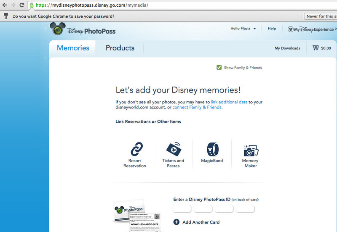This screenshot has height=232, width=337.
Task: Click the PhotoPass sample card image
Action: point(137,216)
